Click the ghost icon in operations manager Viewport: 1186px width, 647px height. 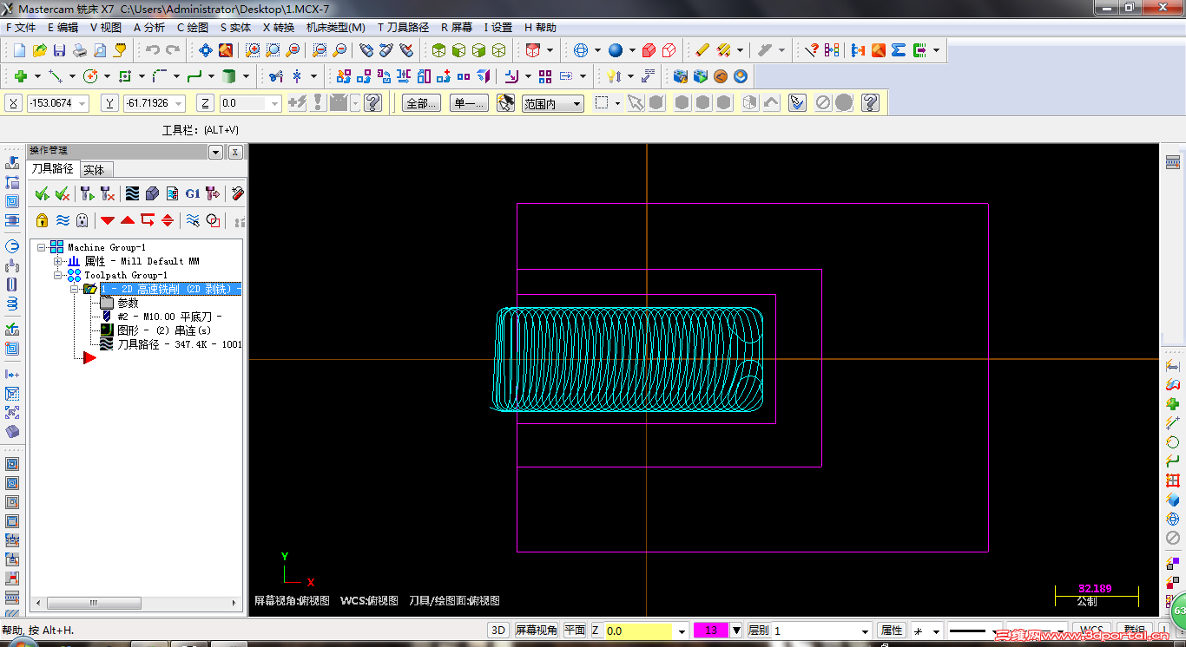click(x=82, y=220)
